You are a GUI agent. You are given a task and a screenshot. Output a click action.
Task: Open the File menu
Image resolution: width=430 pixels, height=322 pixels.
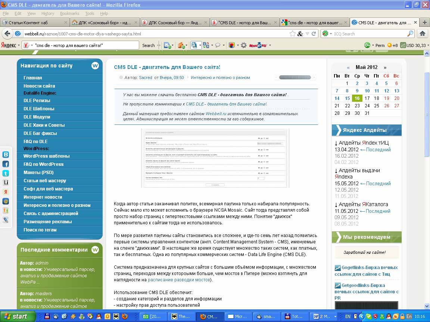[x=6, y=13]
